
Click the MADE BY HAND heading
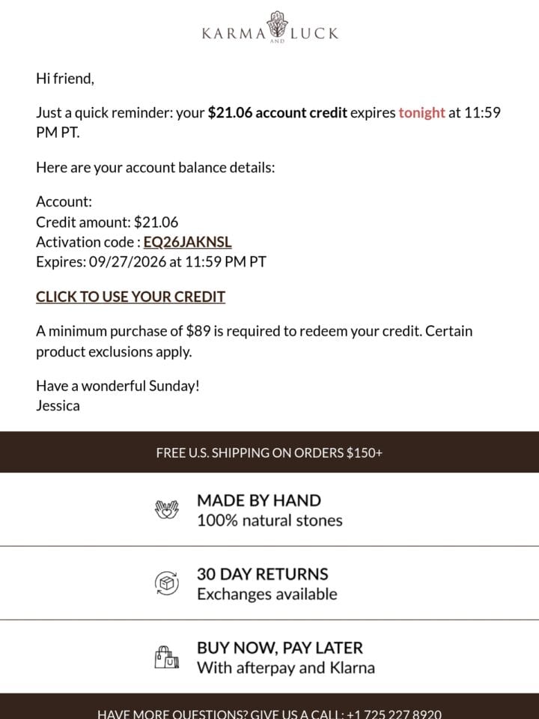[259, 500]
